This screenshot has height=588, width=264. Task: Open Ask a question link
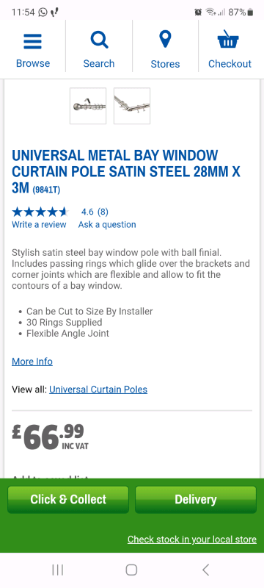click(107, 225)
